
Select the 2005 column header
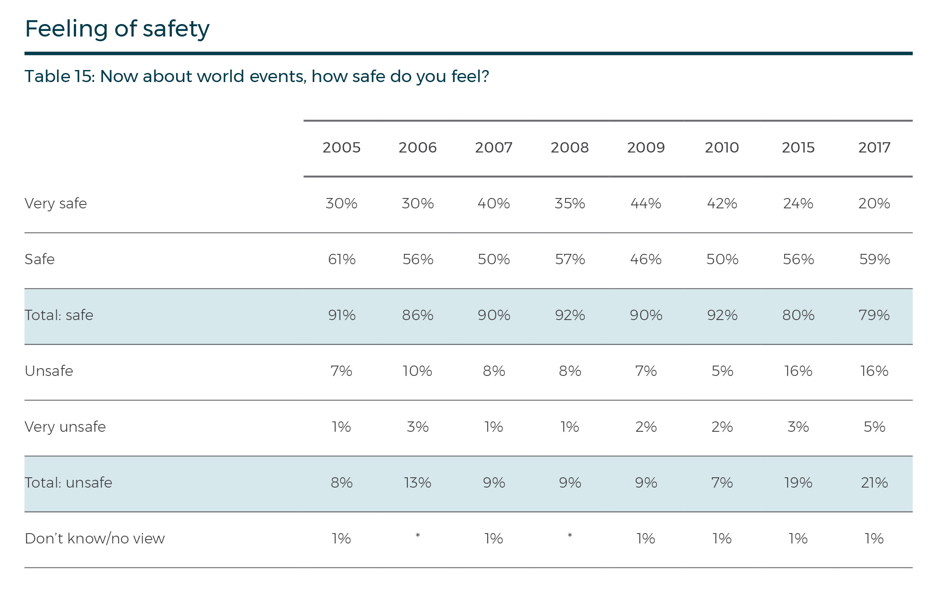point(342,148)
